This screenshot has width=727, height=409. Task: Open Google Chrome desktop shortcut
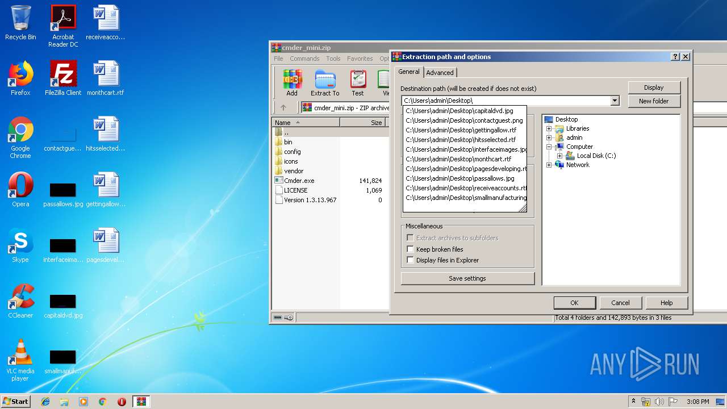pos(20,137)
